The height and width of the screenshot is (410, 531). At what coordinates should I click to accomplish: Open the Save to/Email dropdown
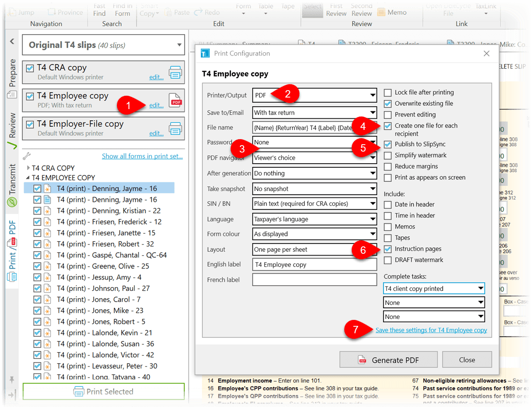point(315,112)
